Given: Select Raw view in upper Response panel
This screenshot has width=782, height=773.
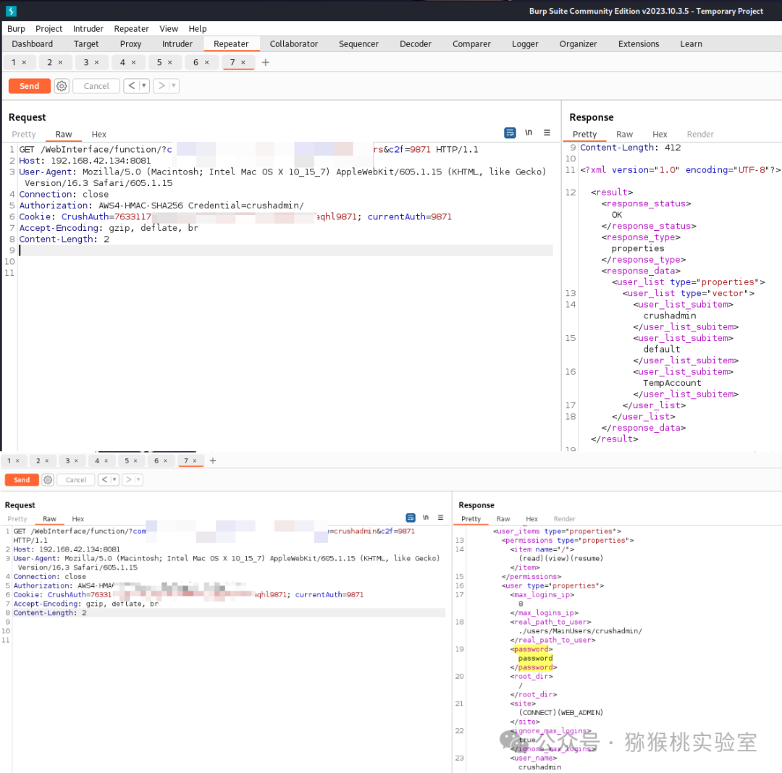Looking at the screenshot, I should coord(624,134).
